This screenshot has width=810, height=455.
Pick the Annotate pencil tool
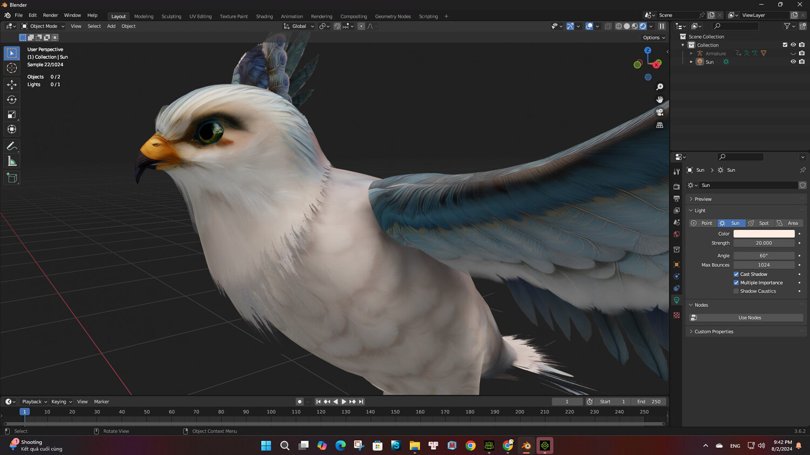[12, 146]
